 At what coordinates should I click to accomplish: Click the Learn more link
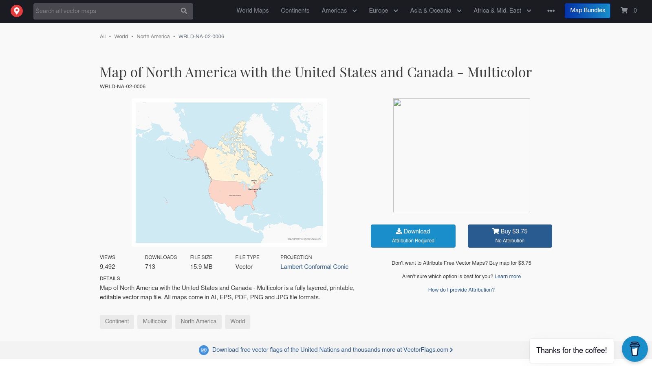(508, 277)
